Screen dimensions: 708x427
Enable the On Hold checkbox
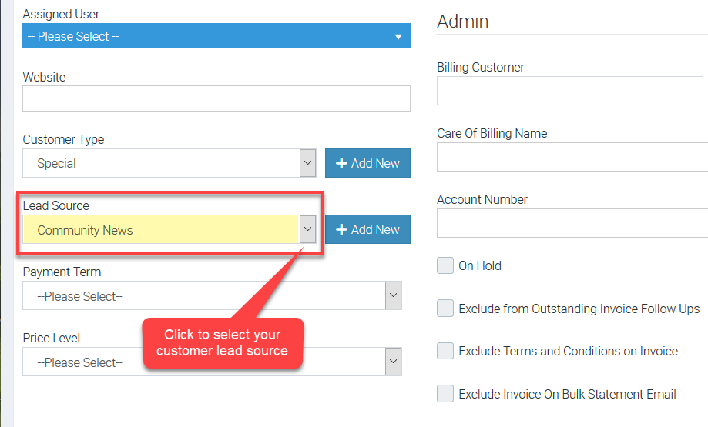click(x=445, y=265)
